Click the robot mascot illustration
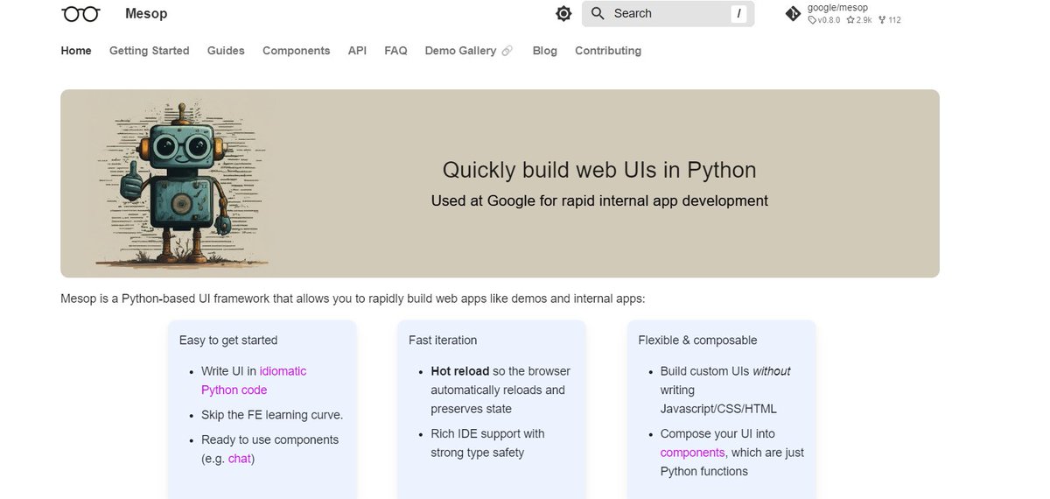Viewport: 1050px width, 499px height. [180, 182]
